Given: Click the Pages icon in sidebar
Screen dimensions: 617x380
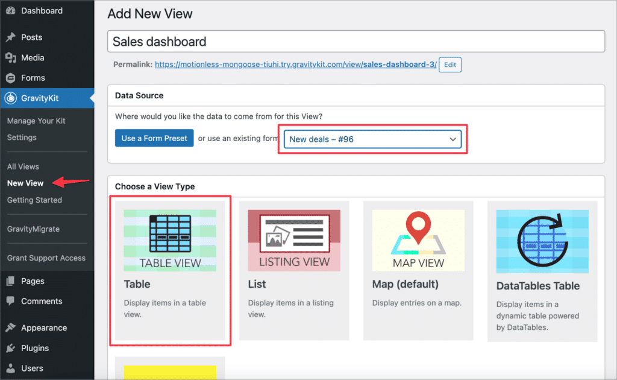Looking at the screenshot, I should click(11, 280).
